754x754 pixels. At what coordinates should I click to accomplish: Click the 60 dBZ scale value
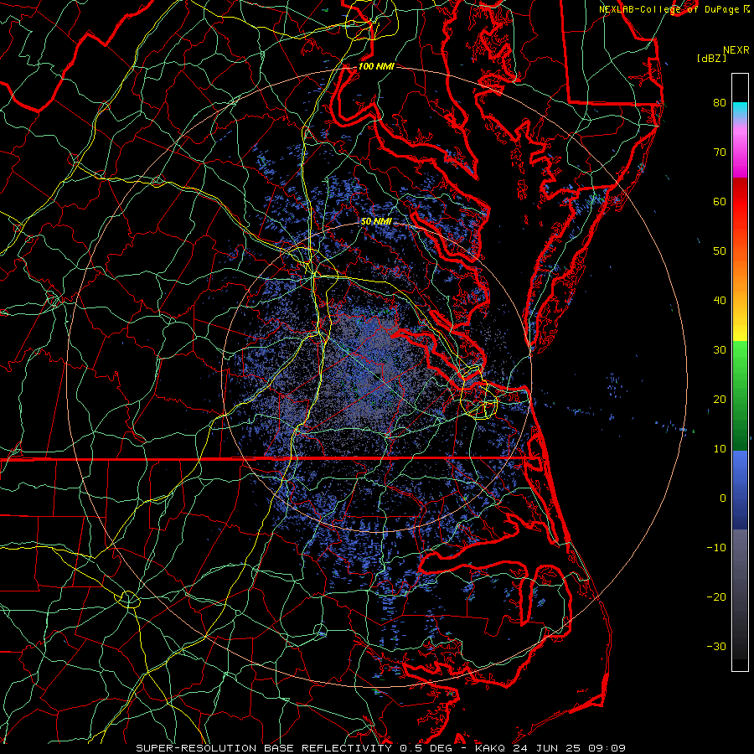point(720,202)
